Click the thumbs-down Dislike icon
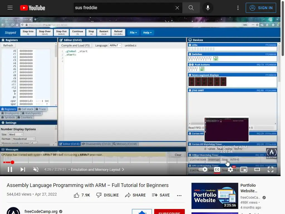285x214 pixels. [x=99, y=195]
